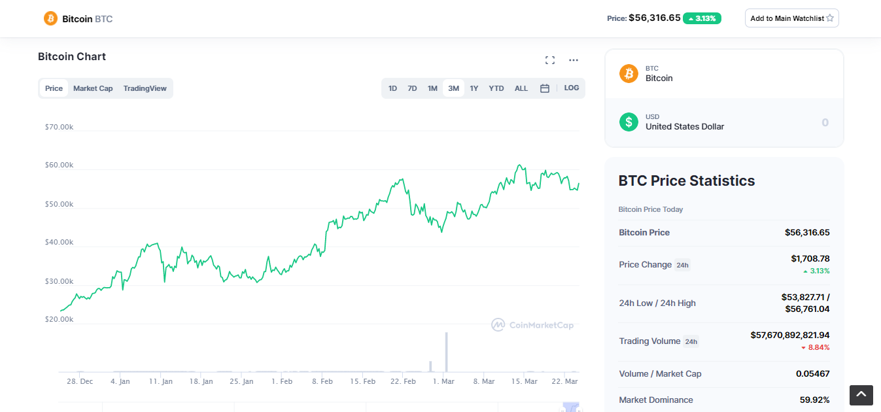
Task: Select the 7D time range
Action: coord(412,88)
